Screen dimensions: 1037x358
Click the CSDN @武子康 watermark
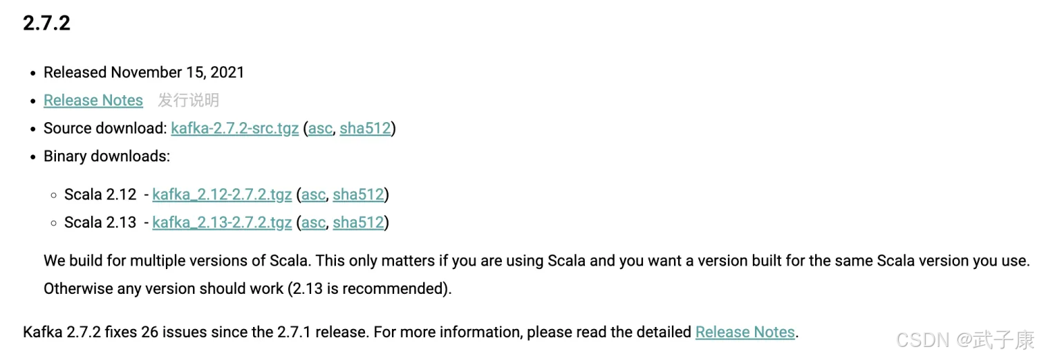965,339
